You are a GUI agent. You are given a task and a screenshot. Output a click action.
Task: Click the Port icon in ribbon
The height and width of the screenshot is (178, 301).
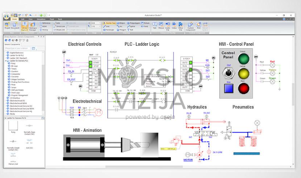199,25
